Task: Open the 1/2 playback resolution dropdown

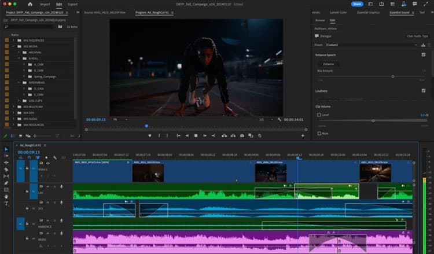Action: pyautogui.click(x=266, y=120)
